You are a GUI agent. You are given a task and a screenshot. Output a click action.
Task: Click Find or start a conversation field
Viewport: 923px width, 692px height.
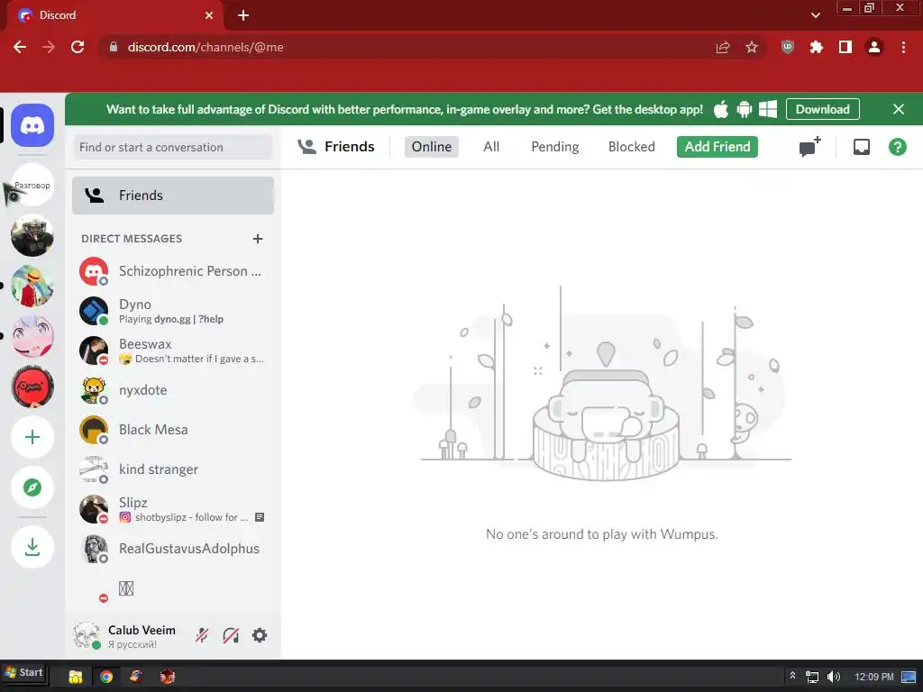point(173,147)
